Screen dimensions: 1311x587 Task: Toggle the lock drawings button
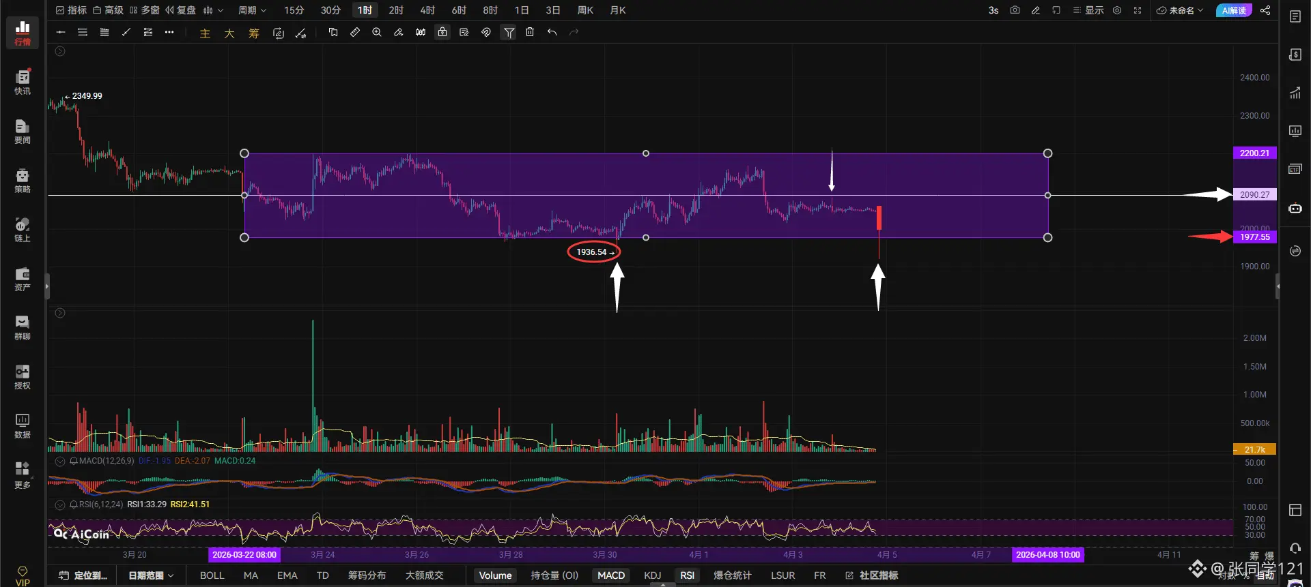[x=442, y=32]
